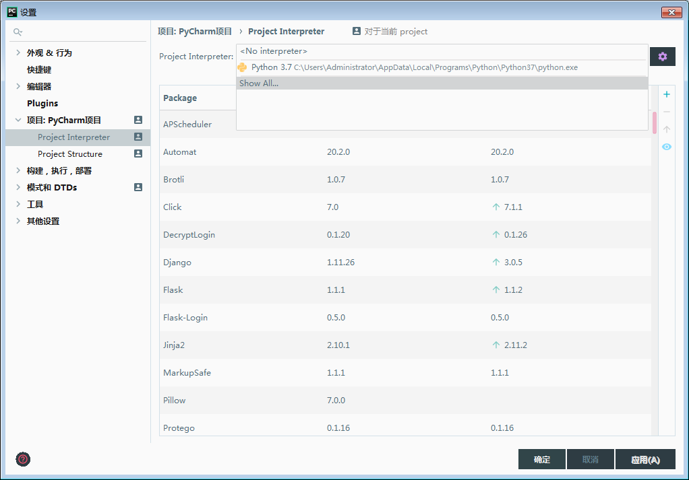
Task: Select the Flask package name
Action: tap(173, 290)
